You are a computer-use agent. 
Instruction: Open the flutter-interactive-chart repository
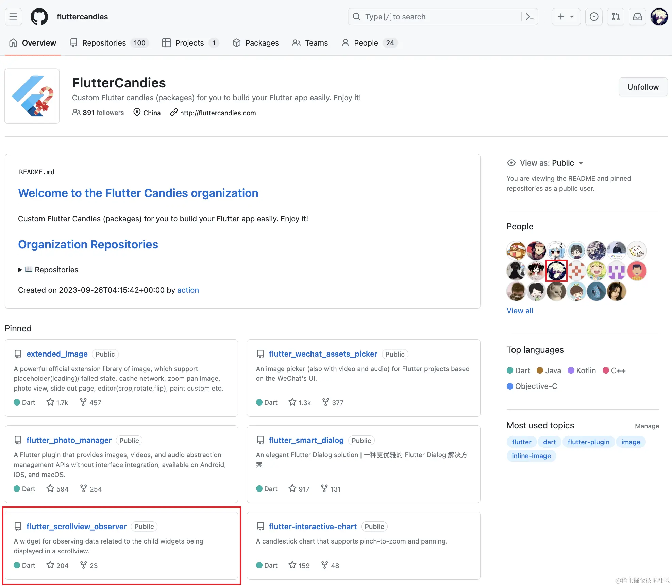313,527
